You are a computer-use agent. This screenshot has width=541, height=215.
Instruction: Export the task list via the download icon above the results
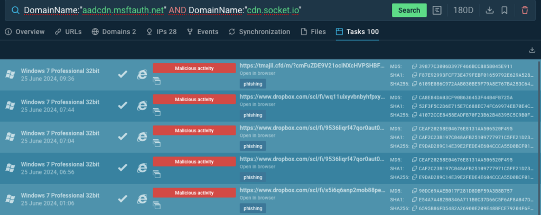tap(531, 50)
